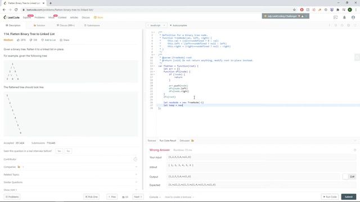Click the Submit button
Viewport: 360px width, 202px height.
pyautogui.click(x=349, y=197)
